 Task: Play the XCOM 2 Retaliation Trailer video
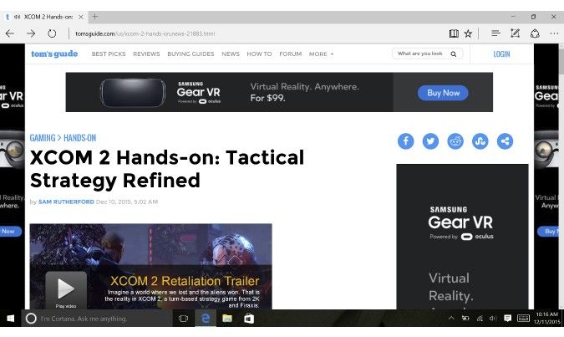point(66,288)
